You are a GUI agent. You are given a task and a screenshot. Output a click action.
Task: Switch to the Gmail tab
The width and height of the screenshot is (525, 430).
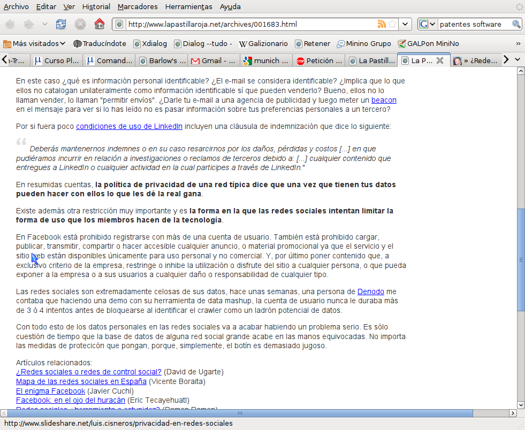(214, 60)
